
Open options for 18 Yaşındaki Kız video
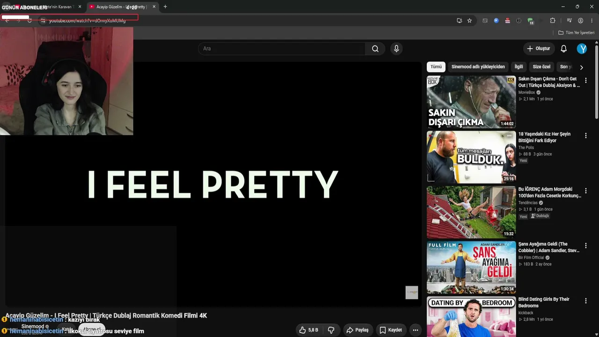[585, 136]
